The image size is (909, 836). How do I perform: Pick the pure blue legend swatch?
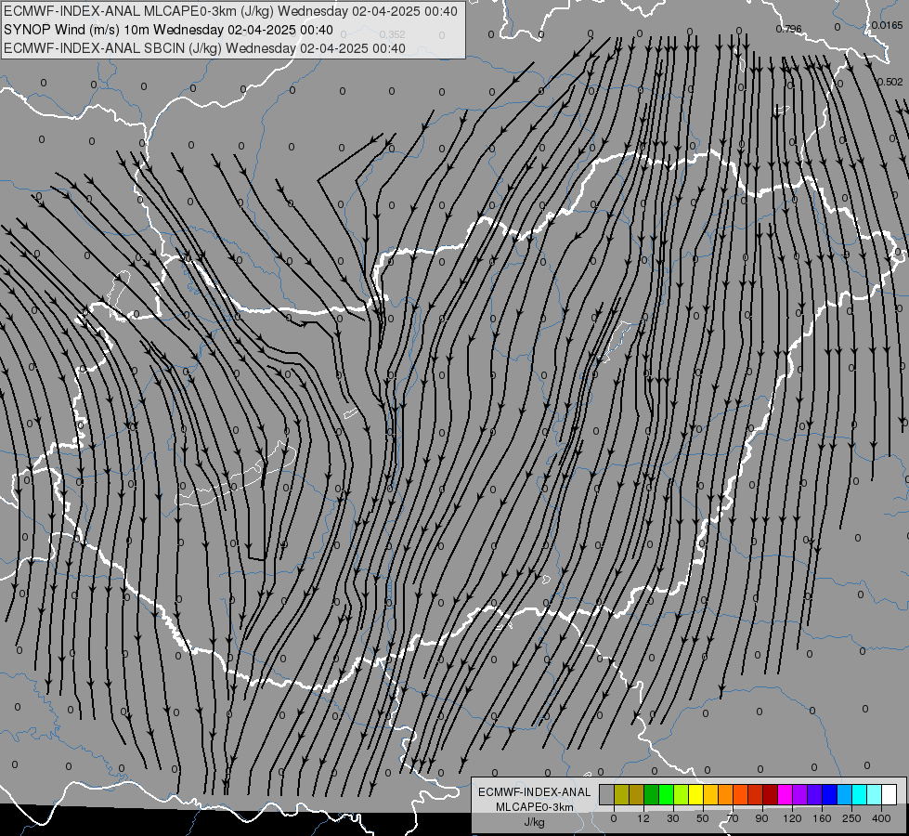830,794
